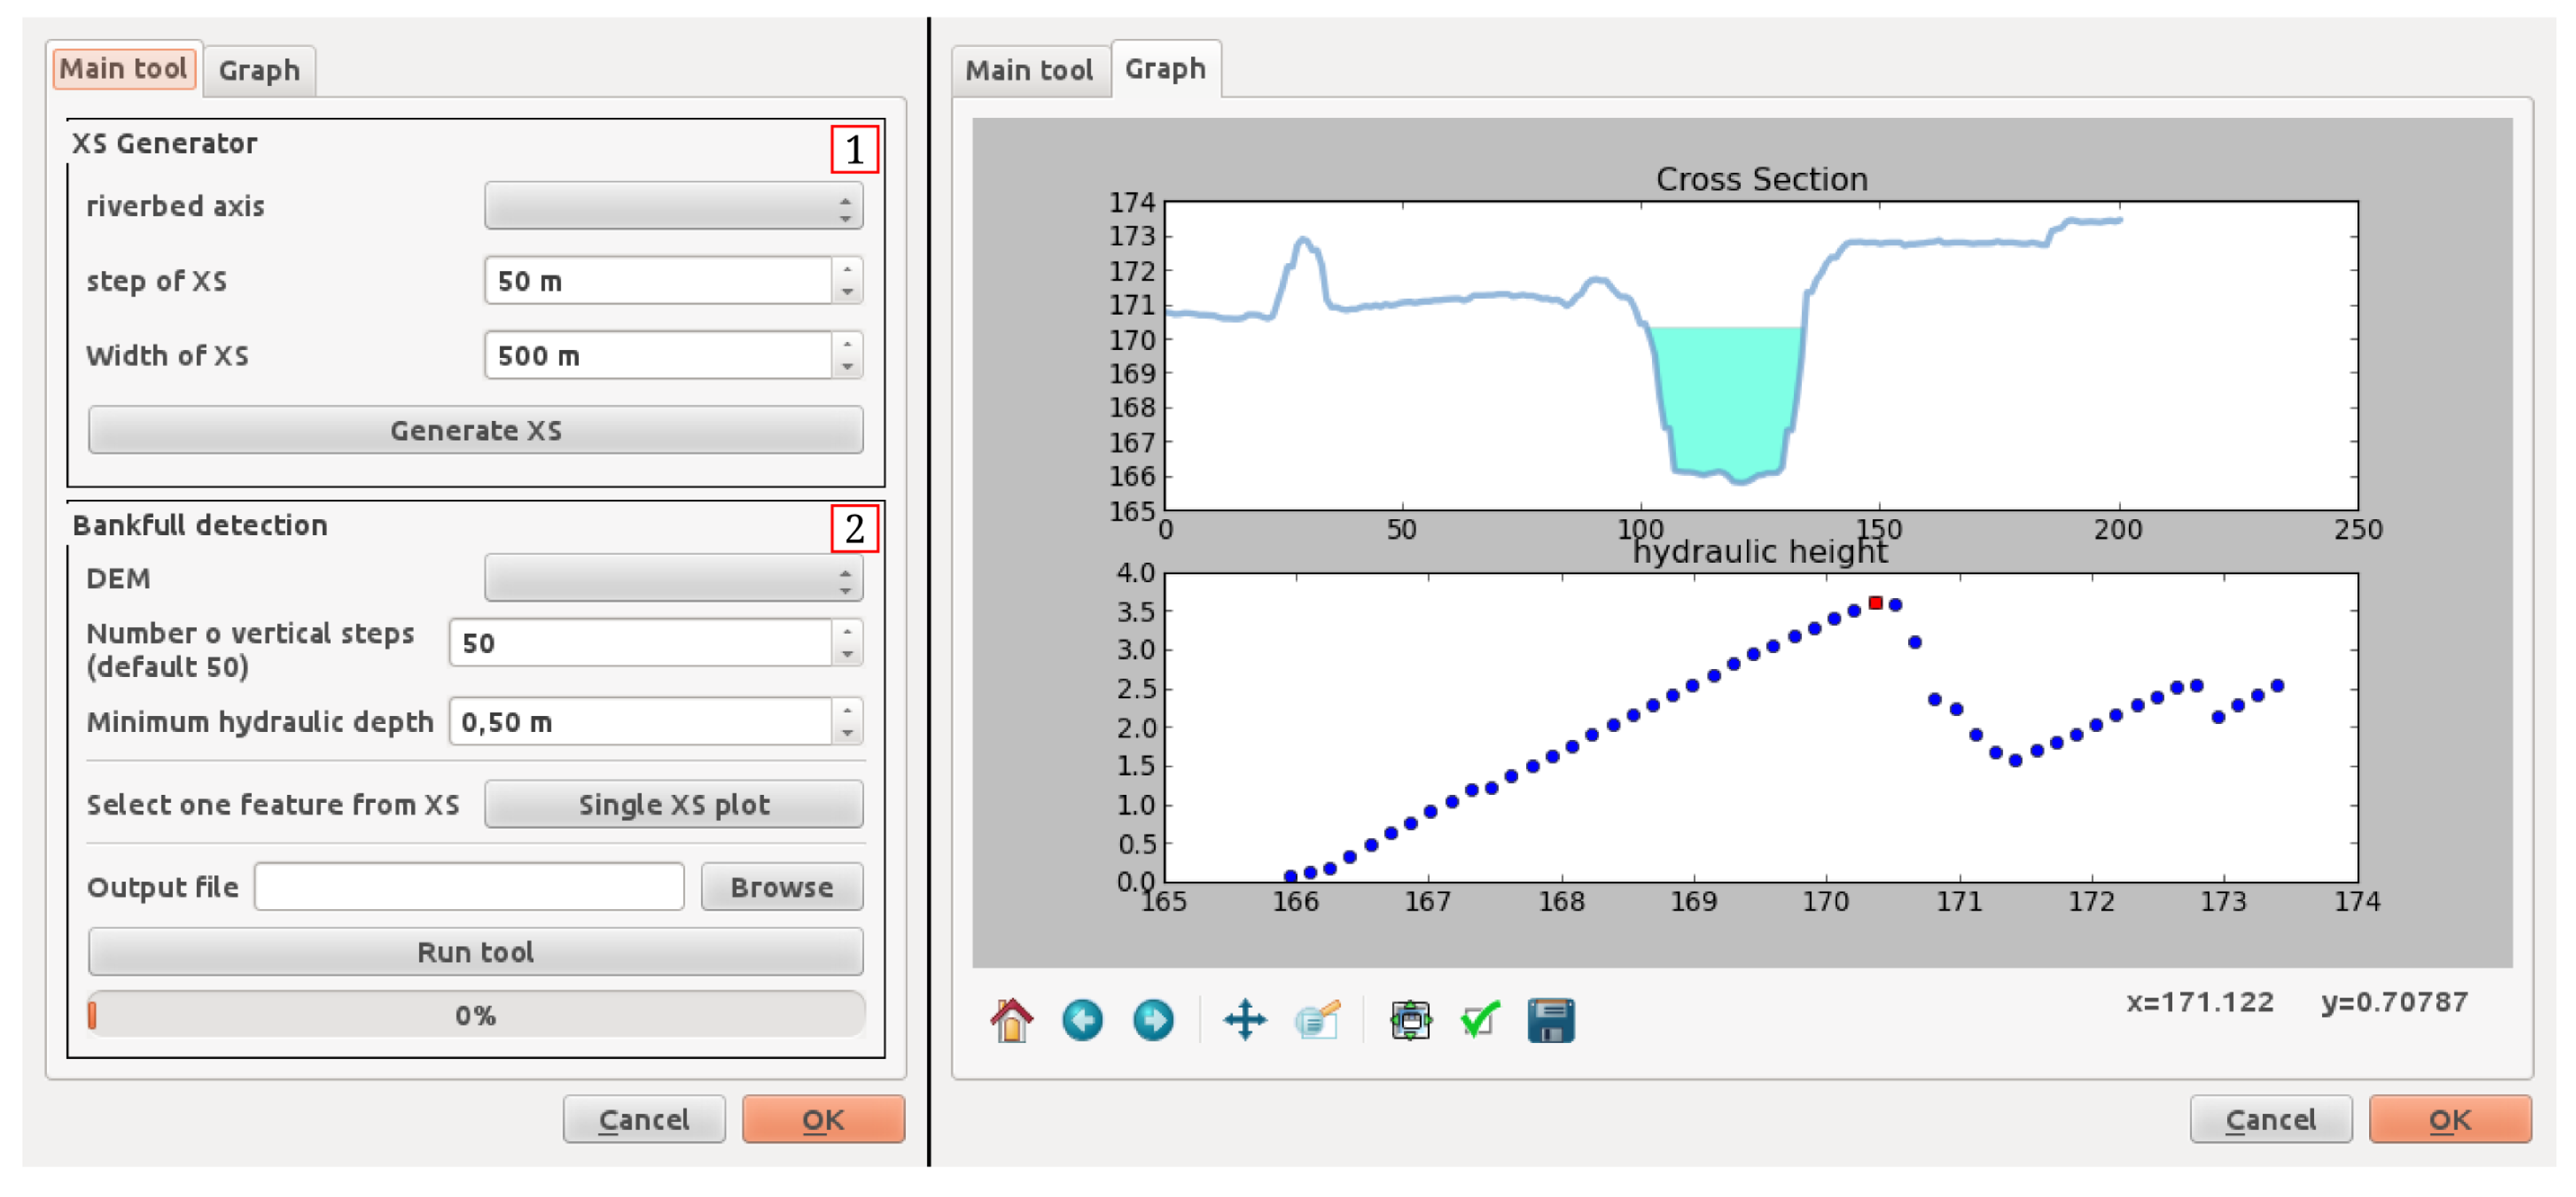This screenshot has height=1197, width=2576.
Task: Focus the vertical steps number field
Action: click(640, 642)
